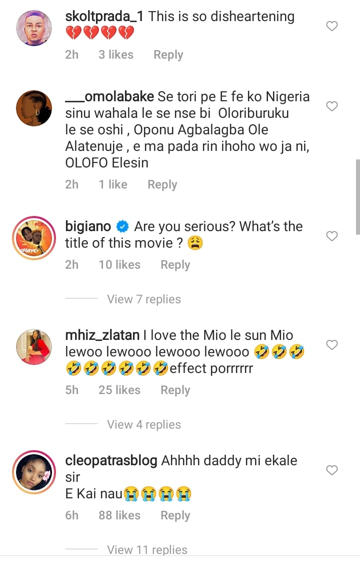Heart mhiz_zlatan's comment
The width and height of the screenshot is (360, 565).
coord(332,345)
